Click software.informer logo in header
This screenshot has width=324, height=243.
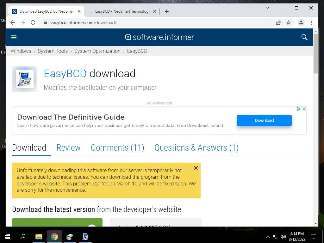pos(159,37)
